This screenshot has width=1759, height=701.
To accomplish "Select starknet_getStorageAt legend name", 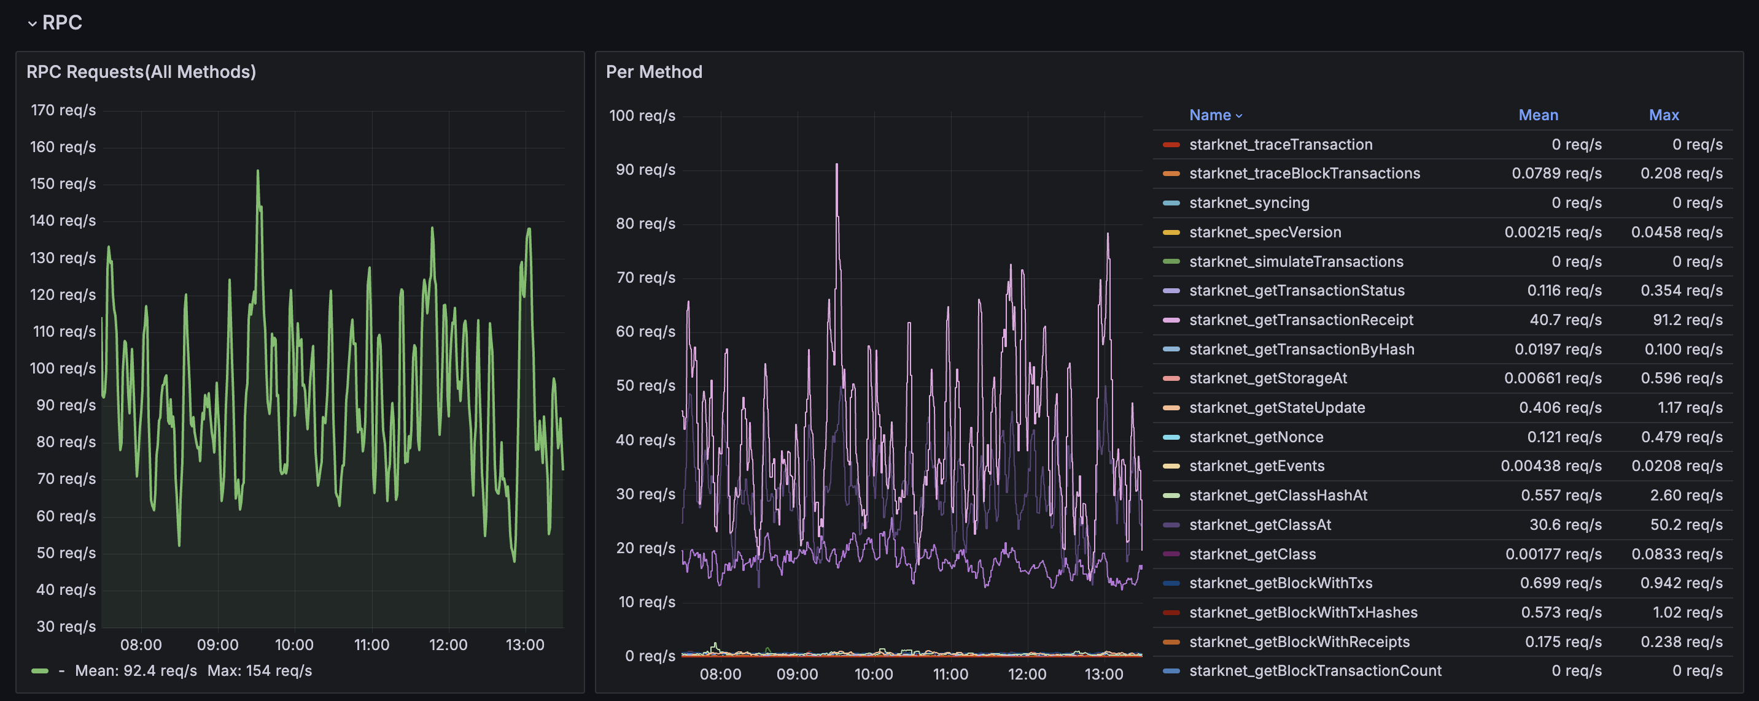I will click(x=1268, y=378).
